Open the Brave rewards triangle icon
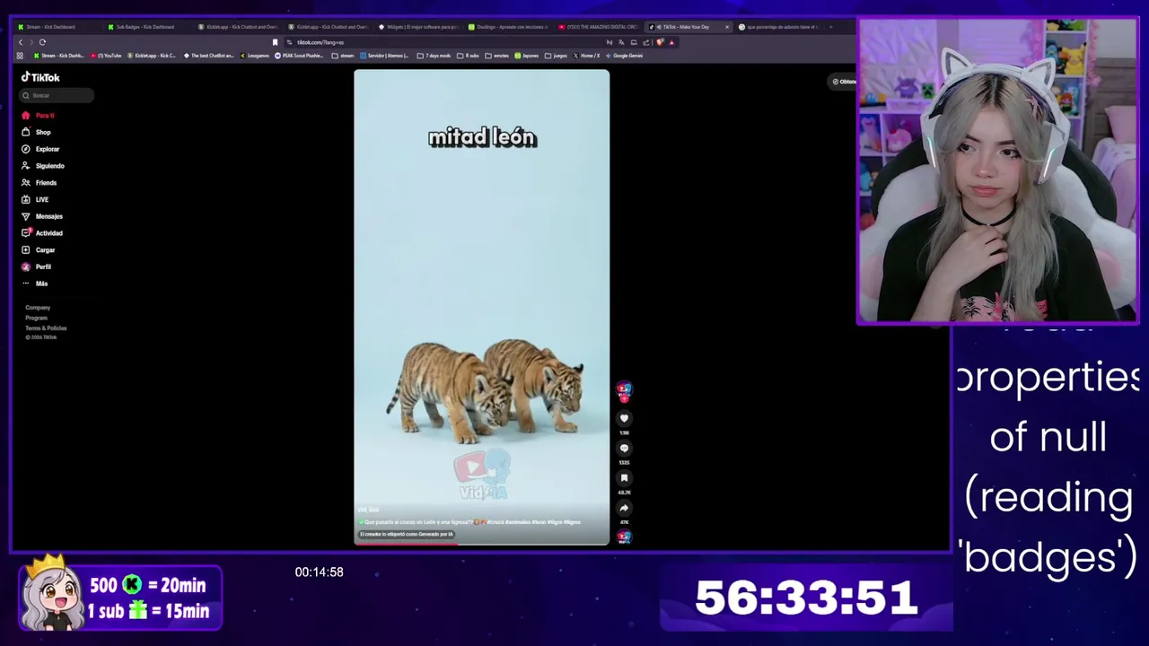Screen dimensions: 1149x646 click(x=671, y=42)
